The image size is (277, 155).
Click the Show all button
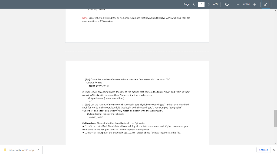point(263,150)
